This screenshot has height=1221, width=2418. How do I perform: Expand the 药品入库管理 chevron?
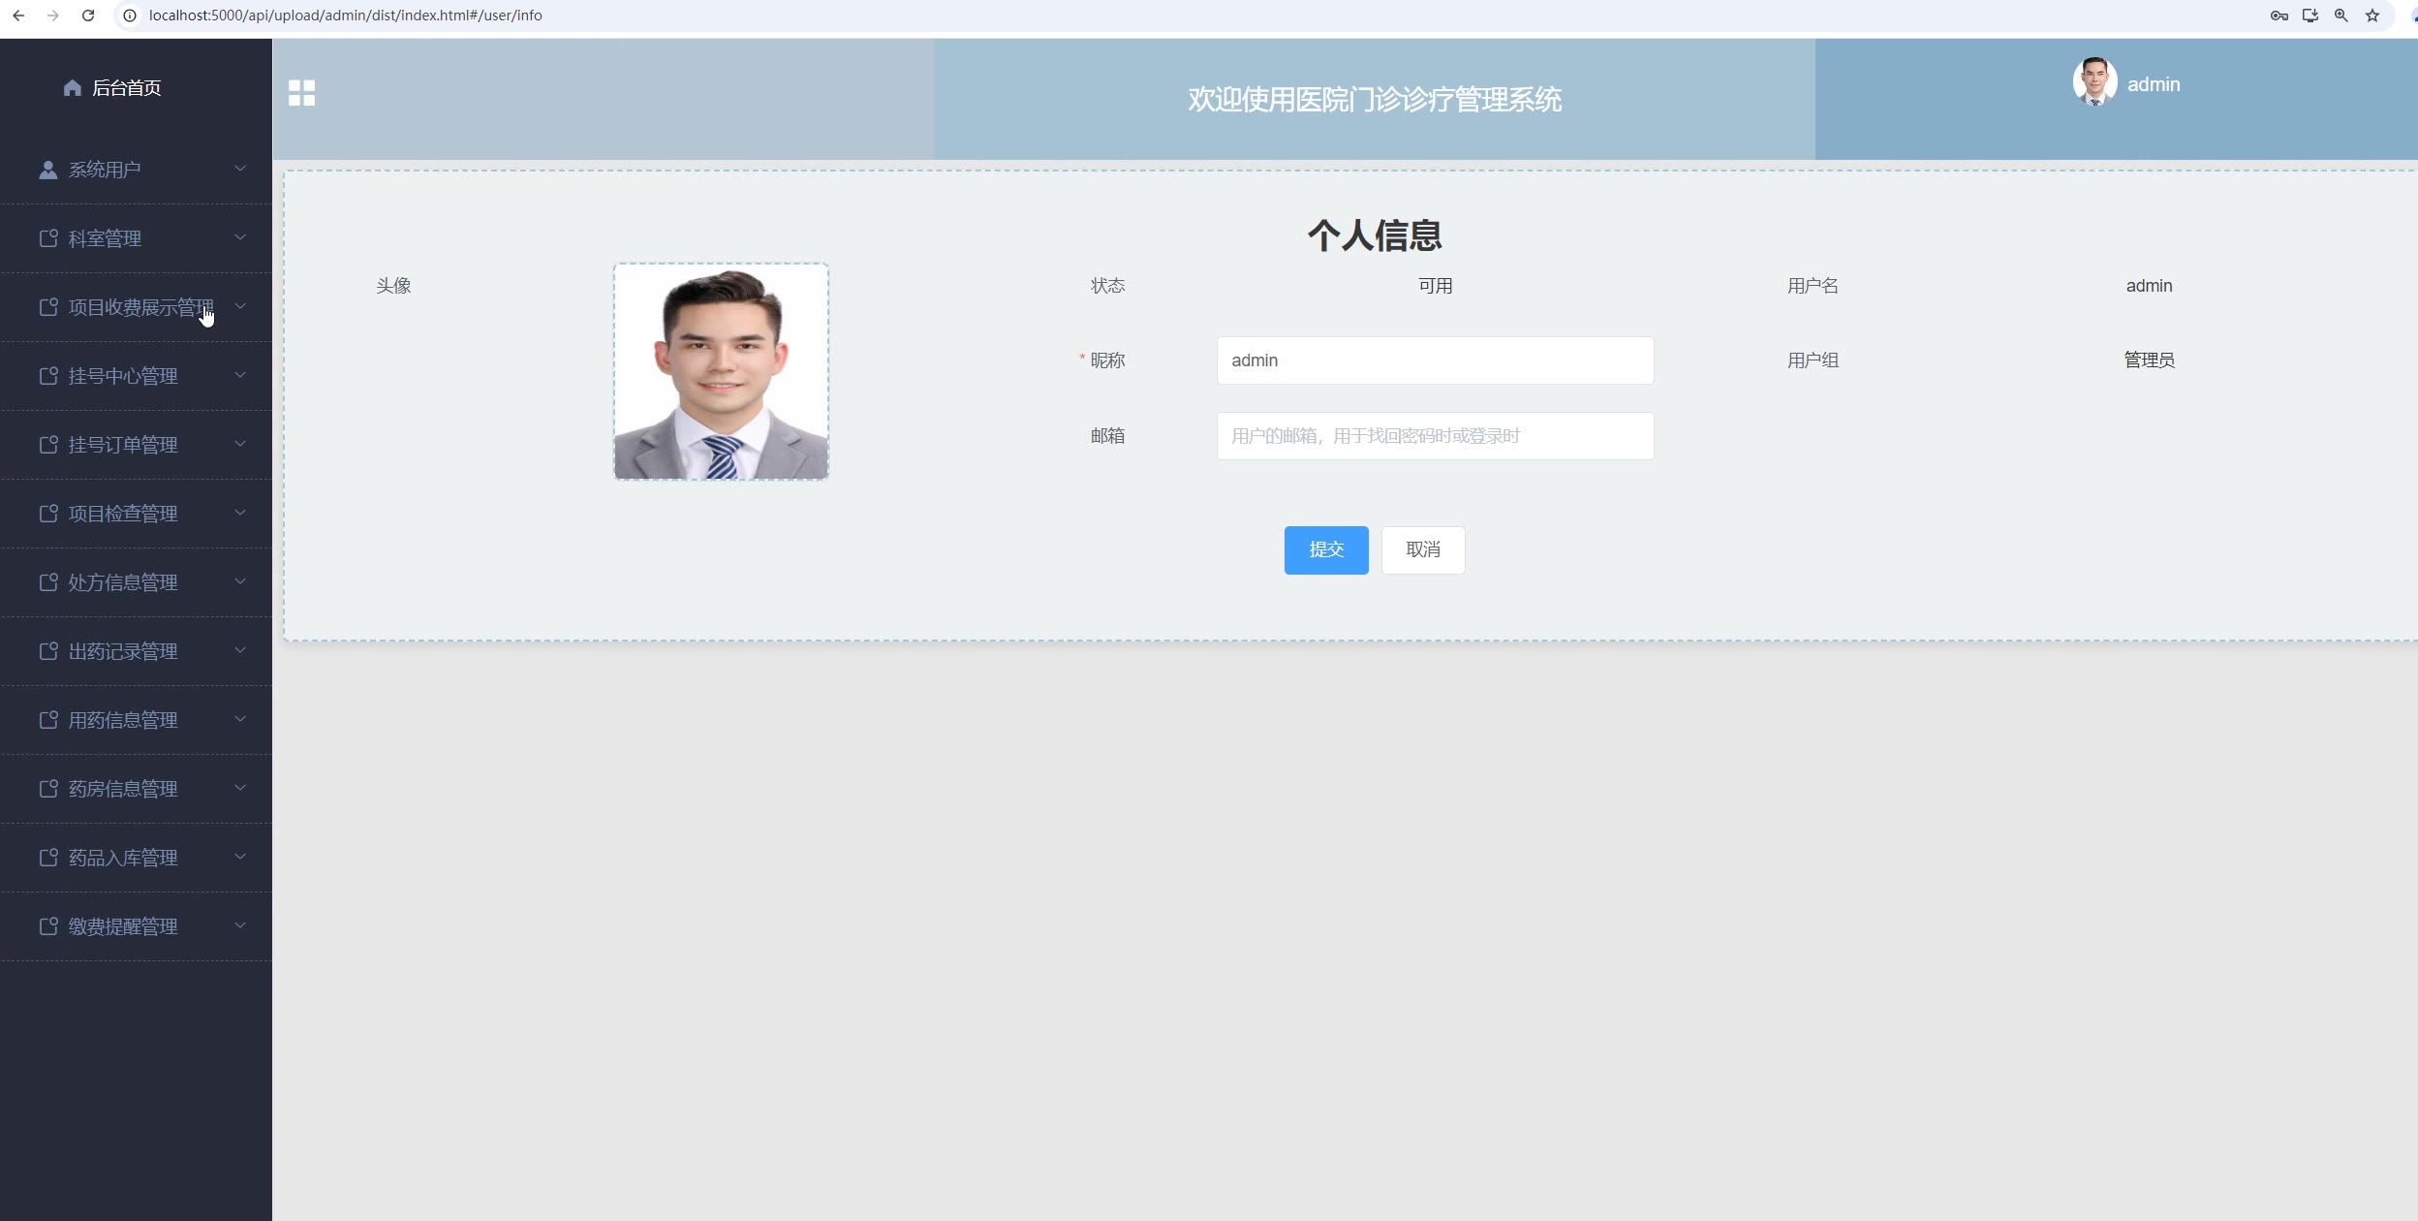(x=240, y=857)
